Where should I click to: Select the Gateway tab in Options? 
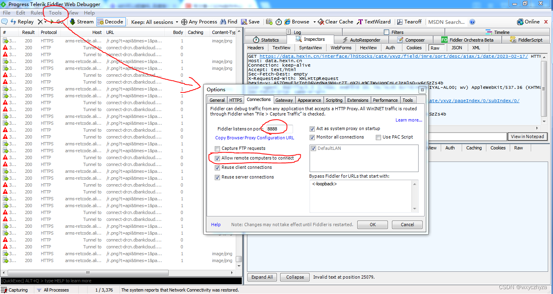tap(284, 100)
